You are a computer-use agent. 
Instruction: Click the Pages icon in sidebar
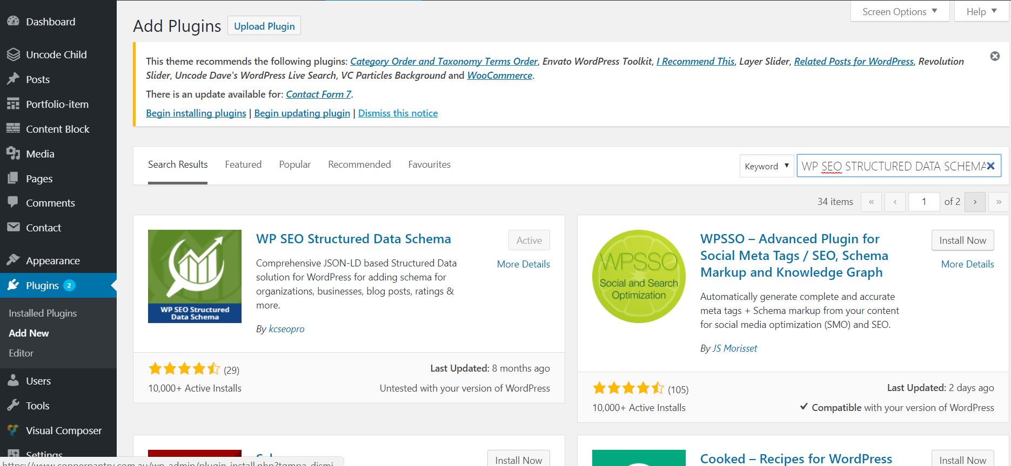pyautogui.click(x=13, y=179)
